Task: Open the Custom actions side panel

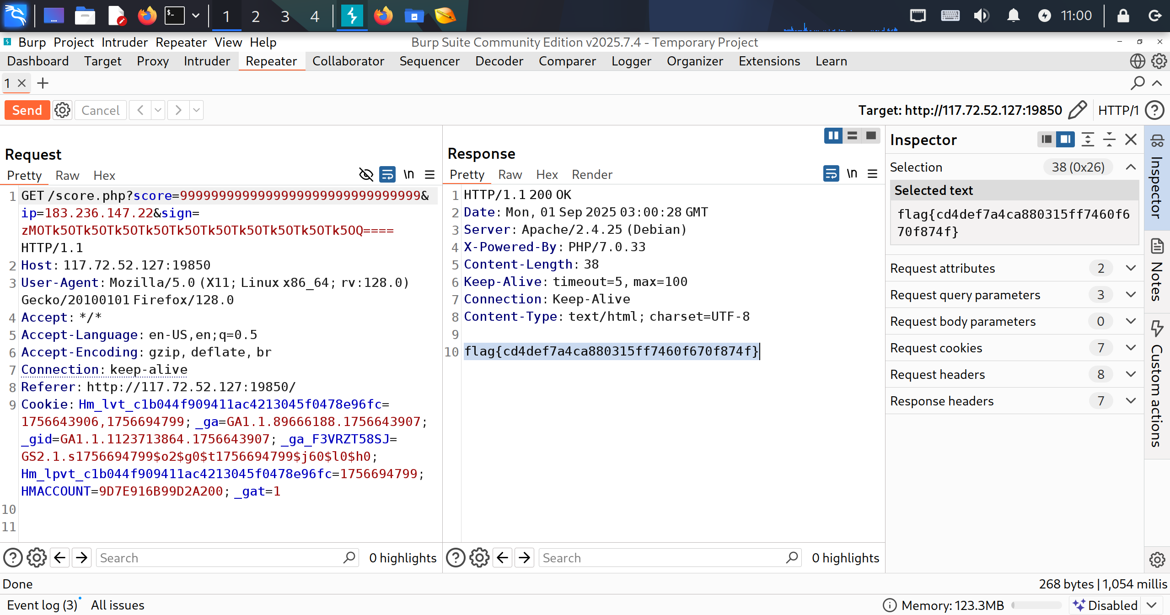Action: (x=1157, y=384)
